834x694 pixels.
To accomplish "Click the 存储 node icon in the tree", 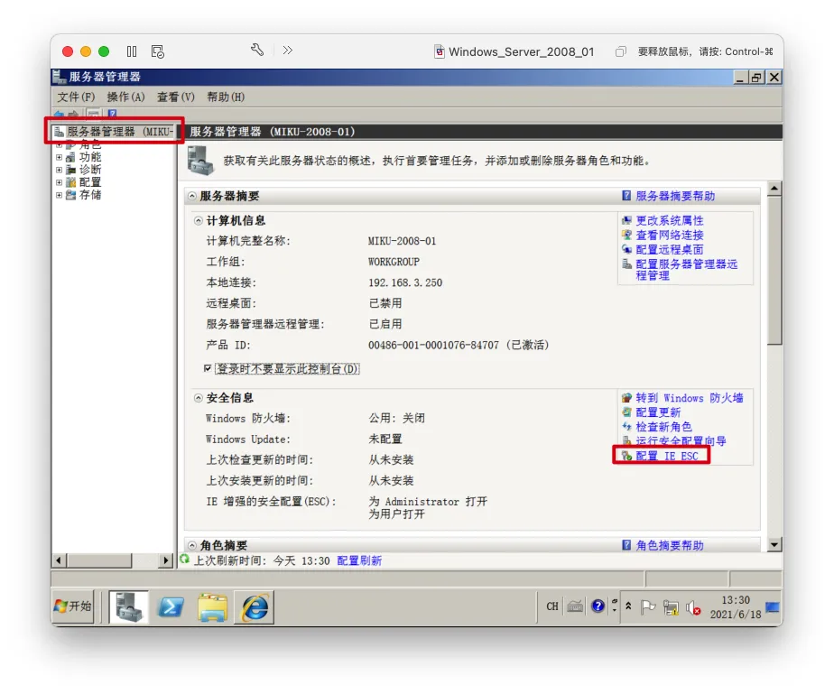I will pyautogui.click(x=70, y=195).
